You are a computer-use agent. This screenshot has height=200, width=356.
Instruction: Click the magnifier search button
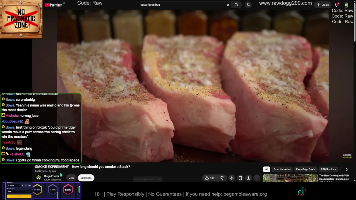click(236, 5)
